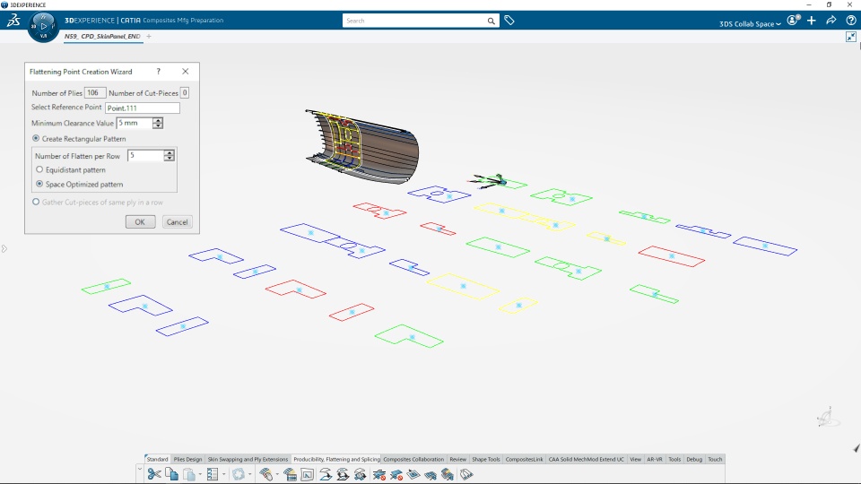Click Cancel in the Flattening wizard
Image resolution: width=861 pixels, height=484 pixels.
point(177,221)
